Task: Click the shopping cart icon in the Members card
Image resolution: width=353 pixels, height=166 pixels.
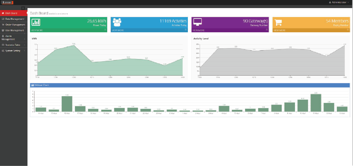Action: [x=278, y=22]
